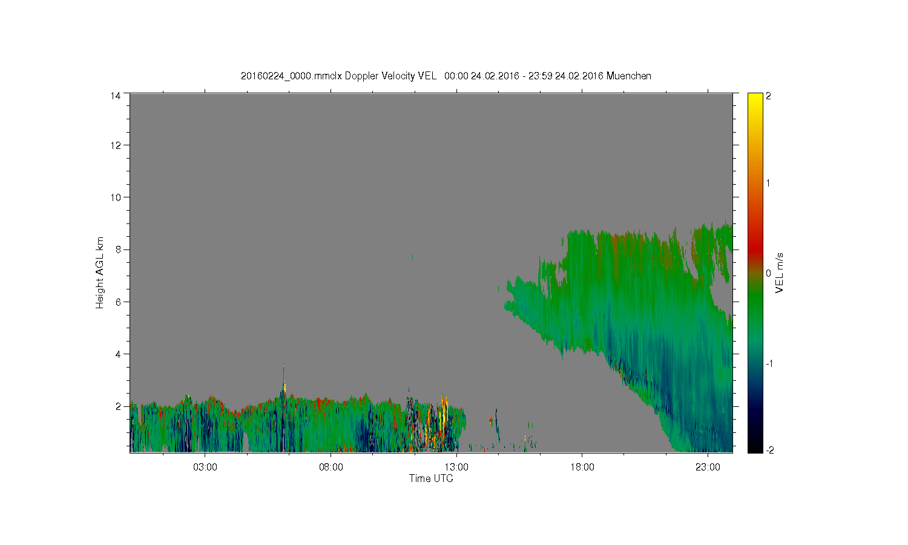This screenshot has height=545, width=908.
Task: Click the start time 00:00 24.02.2016 in the title
Action: click(482, 76)
